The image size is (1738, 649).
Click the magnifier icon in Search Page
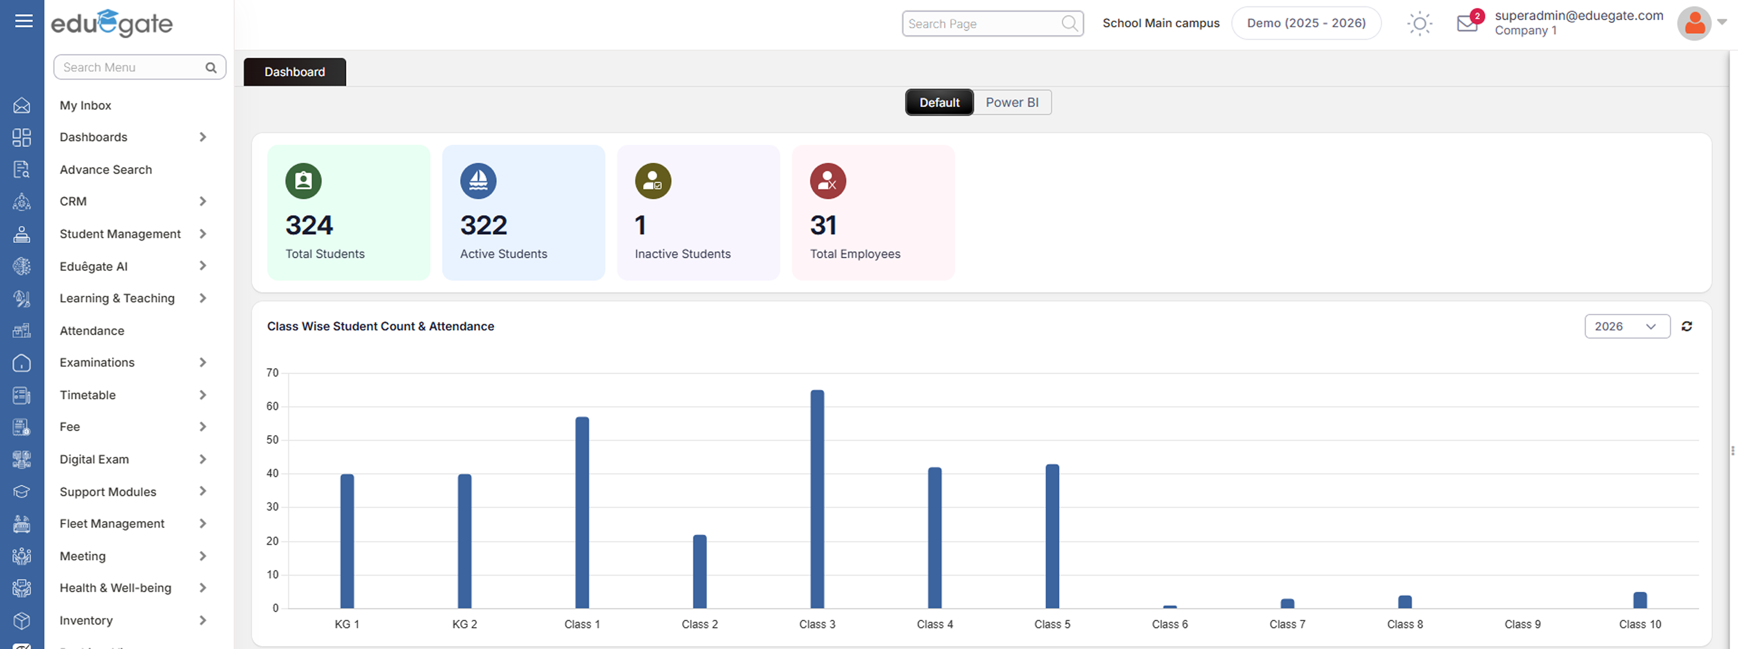1070,23
